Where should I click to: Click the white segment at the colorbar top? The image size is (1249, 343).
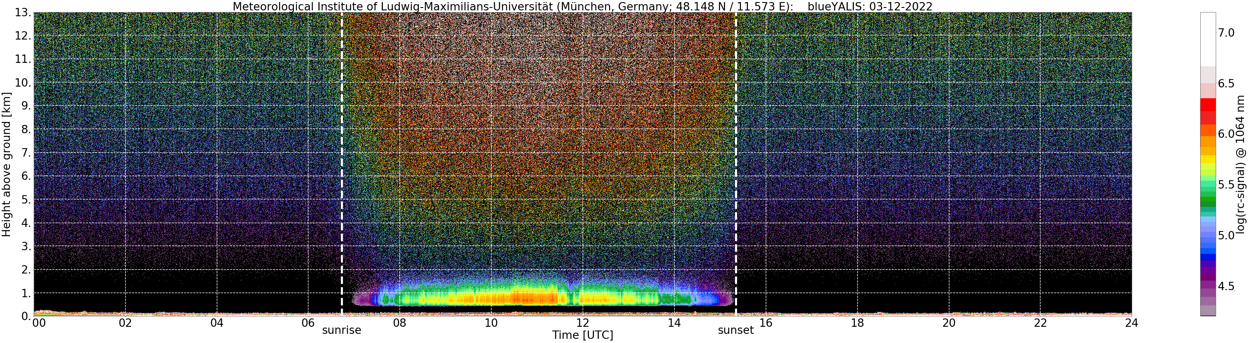click(1208, 39)
